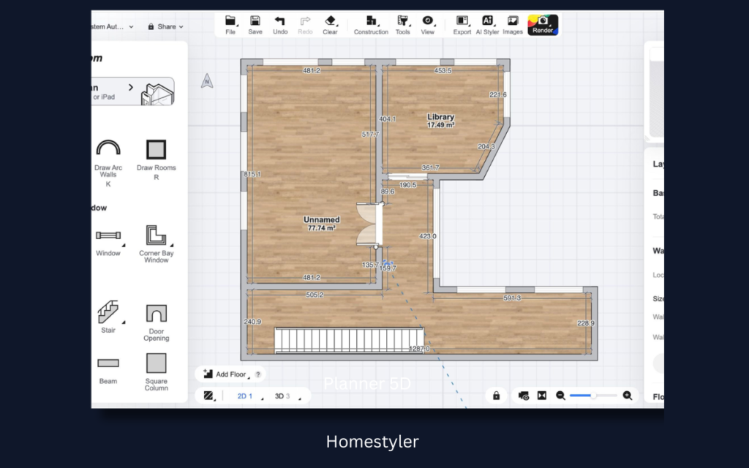Select the Corner Bay Window tool
The image size is (749, 468).
coord(156,239)
